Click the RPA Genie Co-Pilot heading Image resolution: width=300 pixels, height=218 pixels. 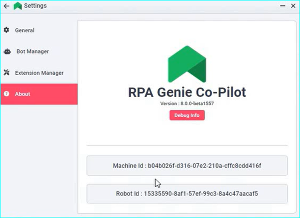tap(187, 92)
